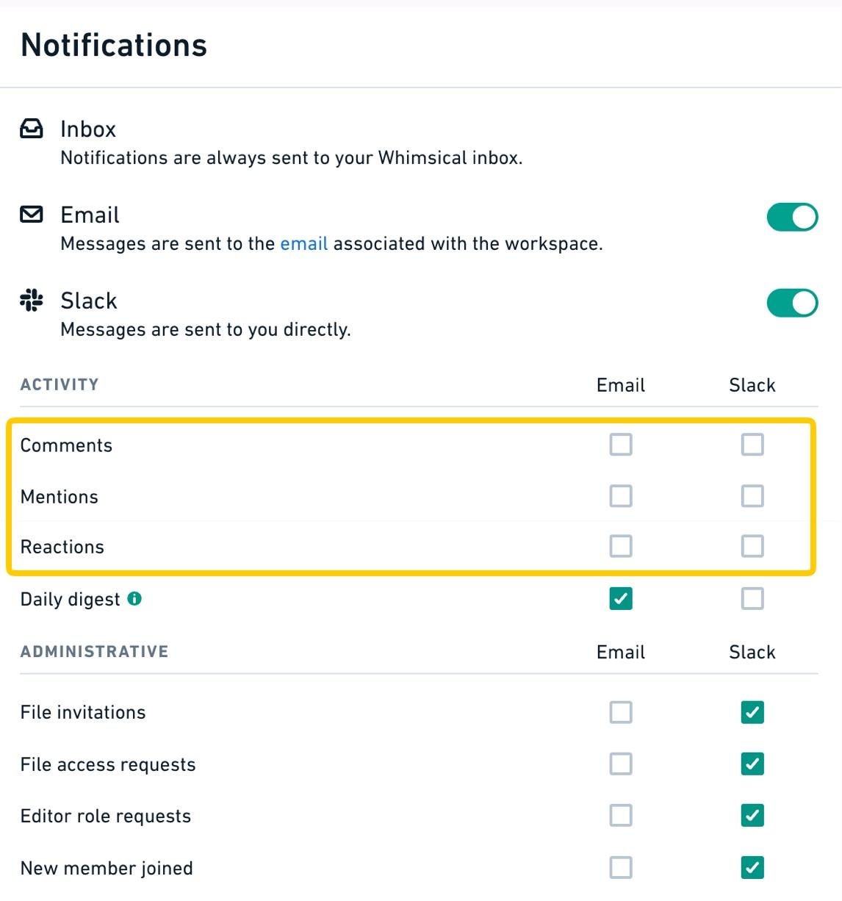This screenshot has height=901, width=842.
Task: Enable Email for File invitations
Action: [x=621, y=712]
